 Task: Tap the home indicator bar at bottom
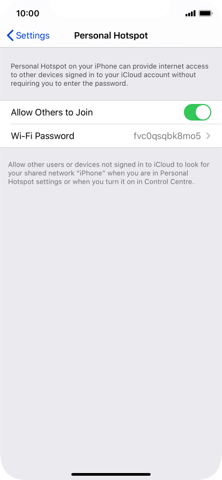point(111,475)
